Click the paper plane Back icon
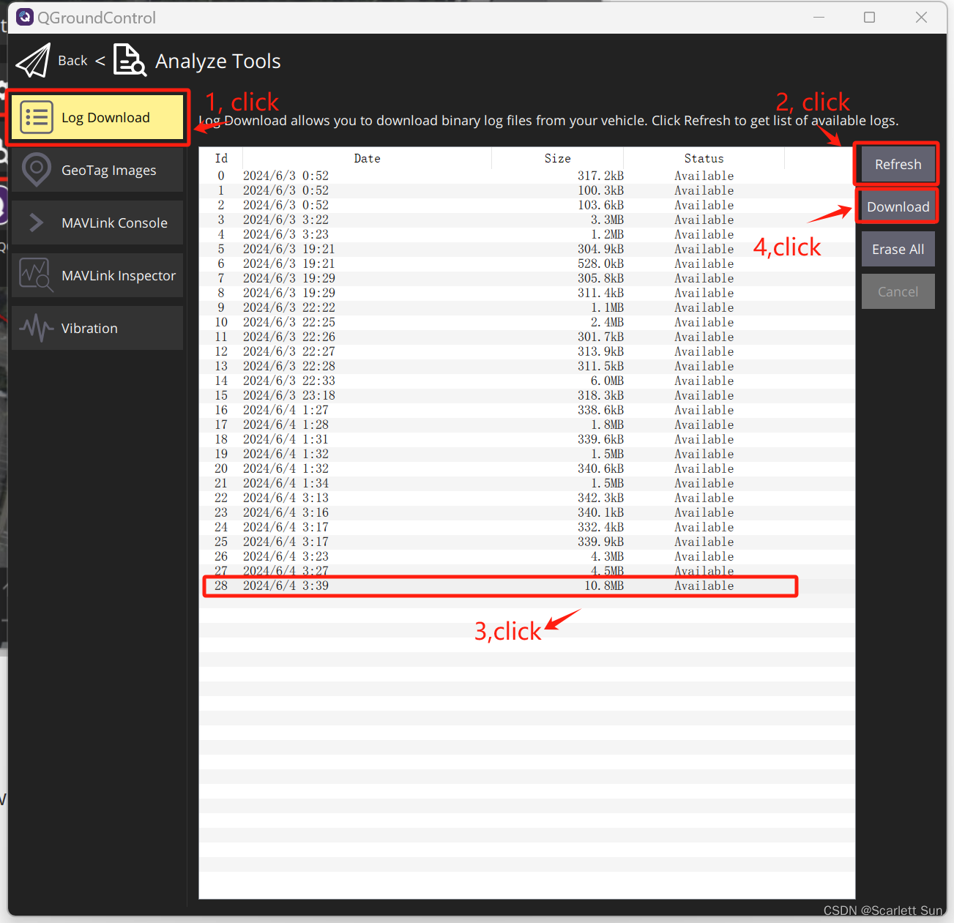 click(32, 60)
